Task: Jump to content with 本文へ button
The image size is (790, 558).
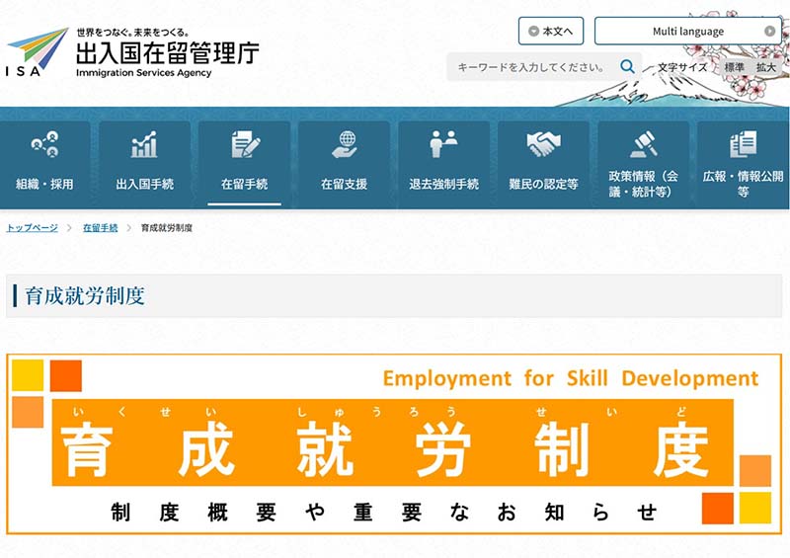Action: 551,31
